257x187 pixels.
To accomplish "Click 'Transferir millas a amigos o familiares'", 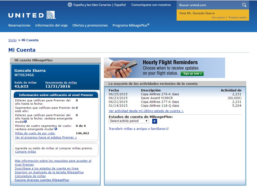I will [137, 129].
